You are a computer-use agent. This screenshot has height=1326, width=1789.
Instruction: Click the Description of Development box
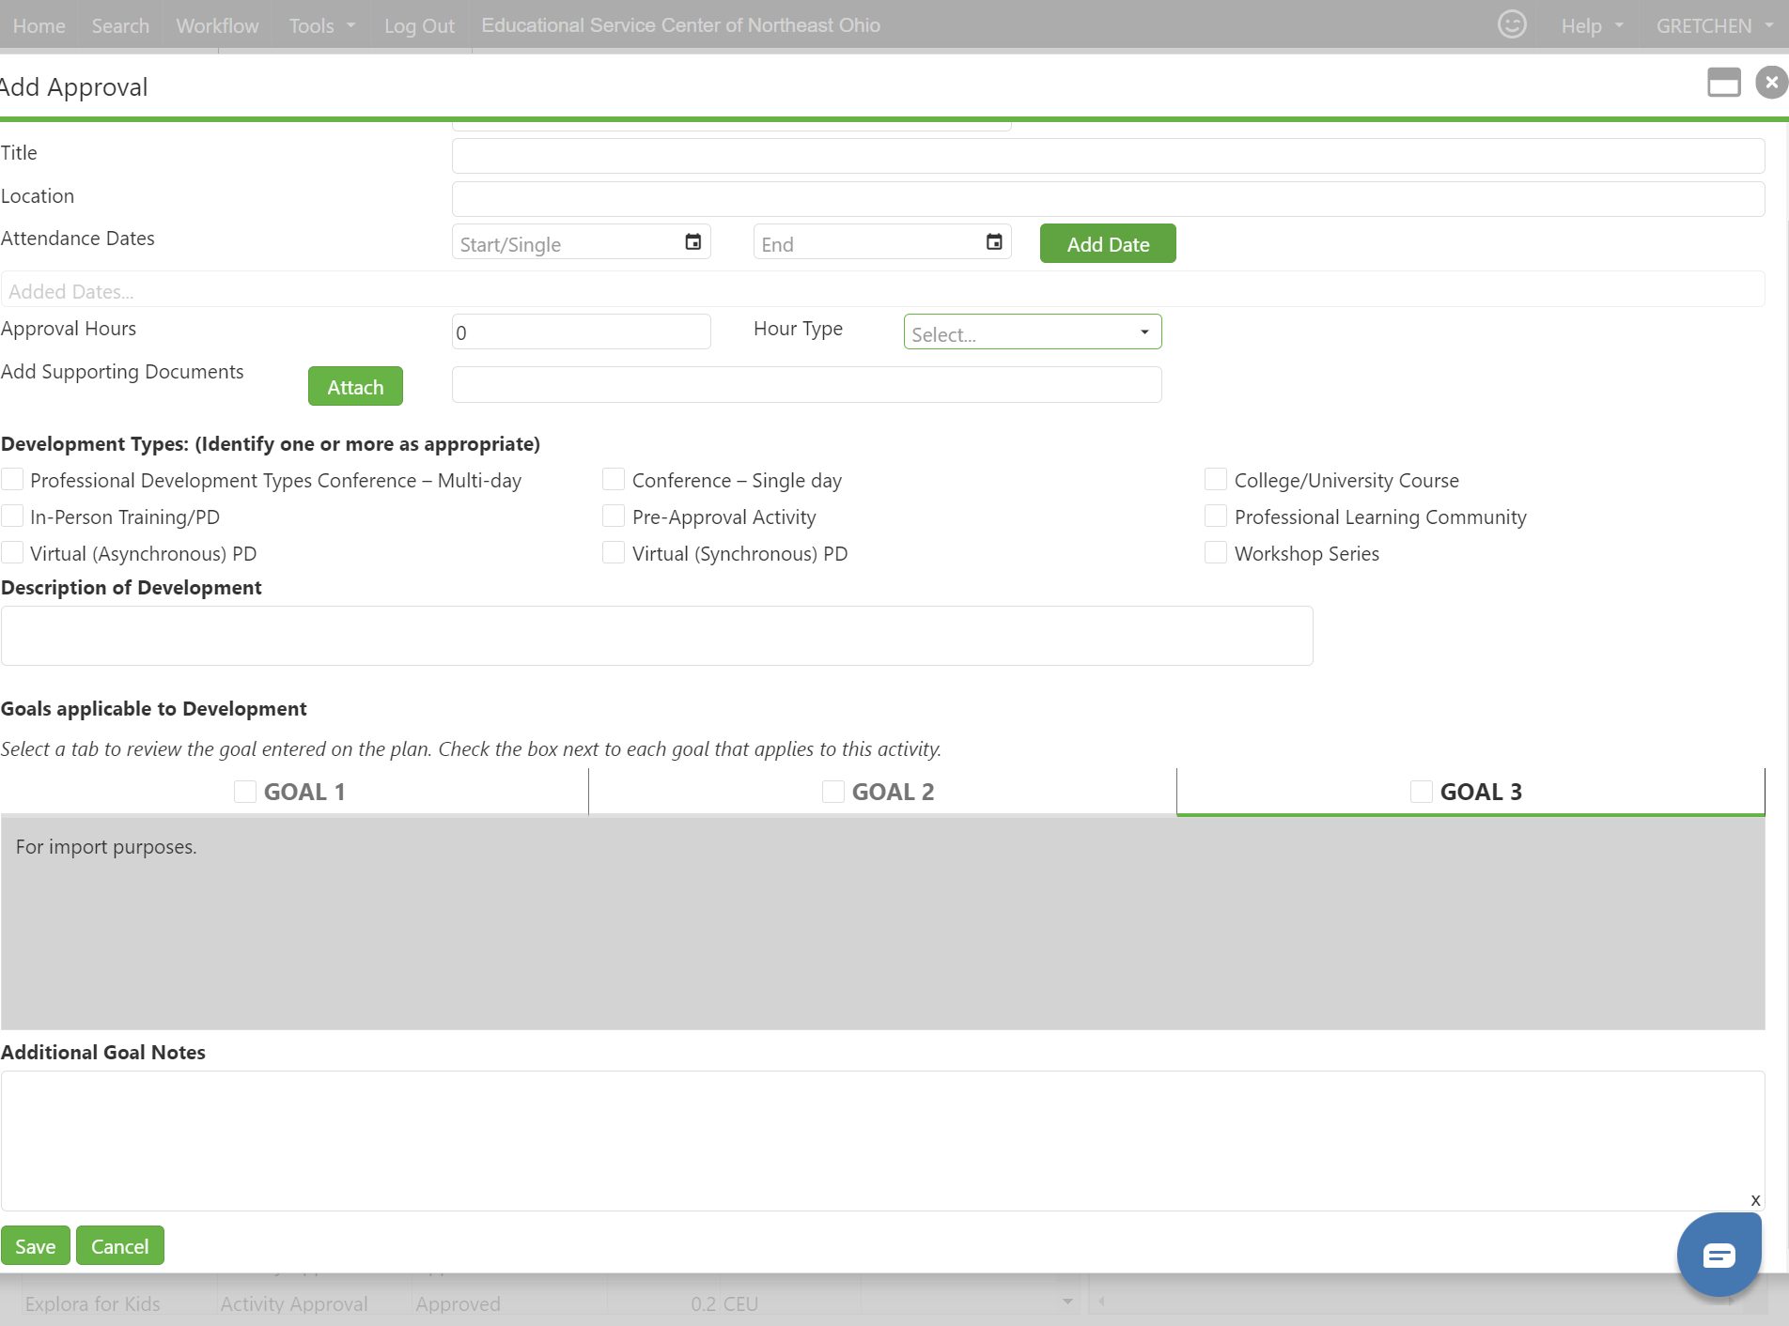point(657,636)
